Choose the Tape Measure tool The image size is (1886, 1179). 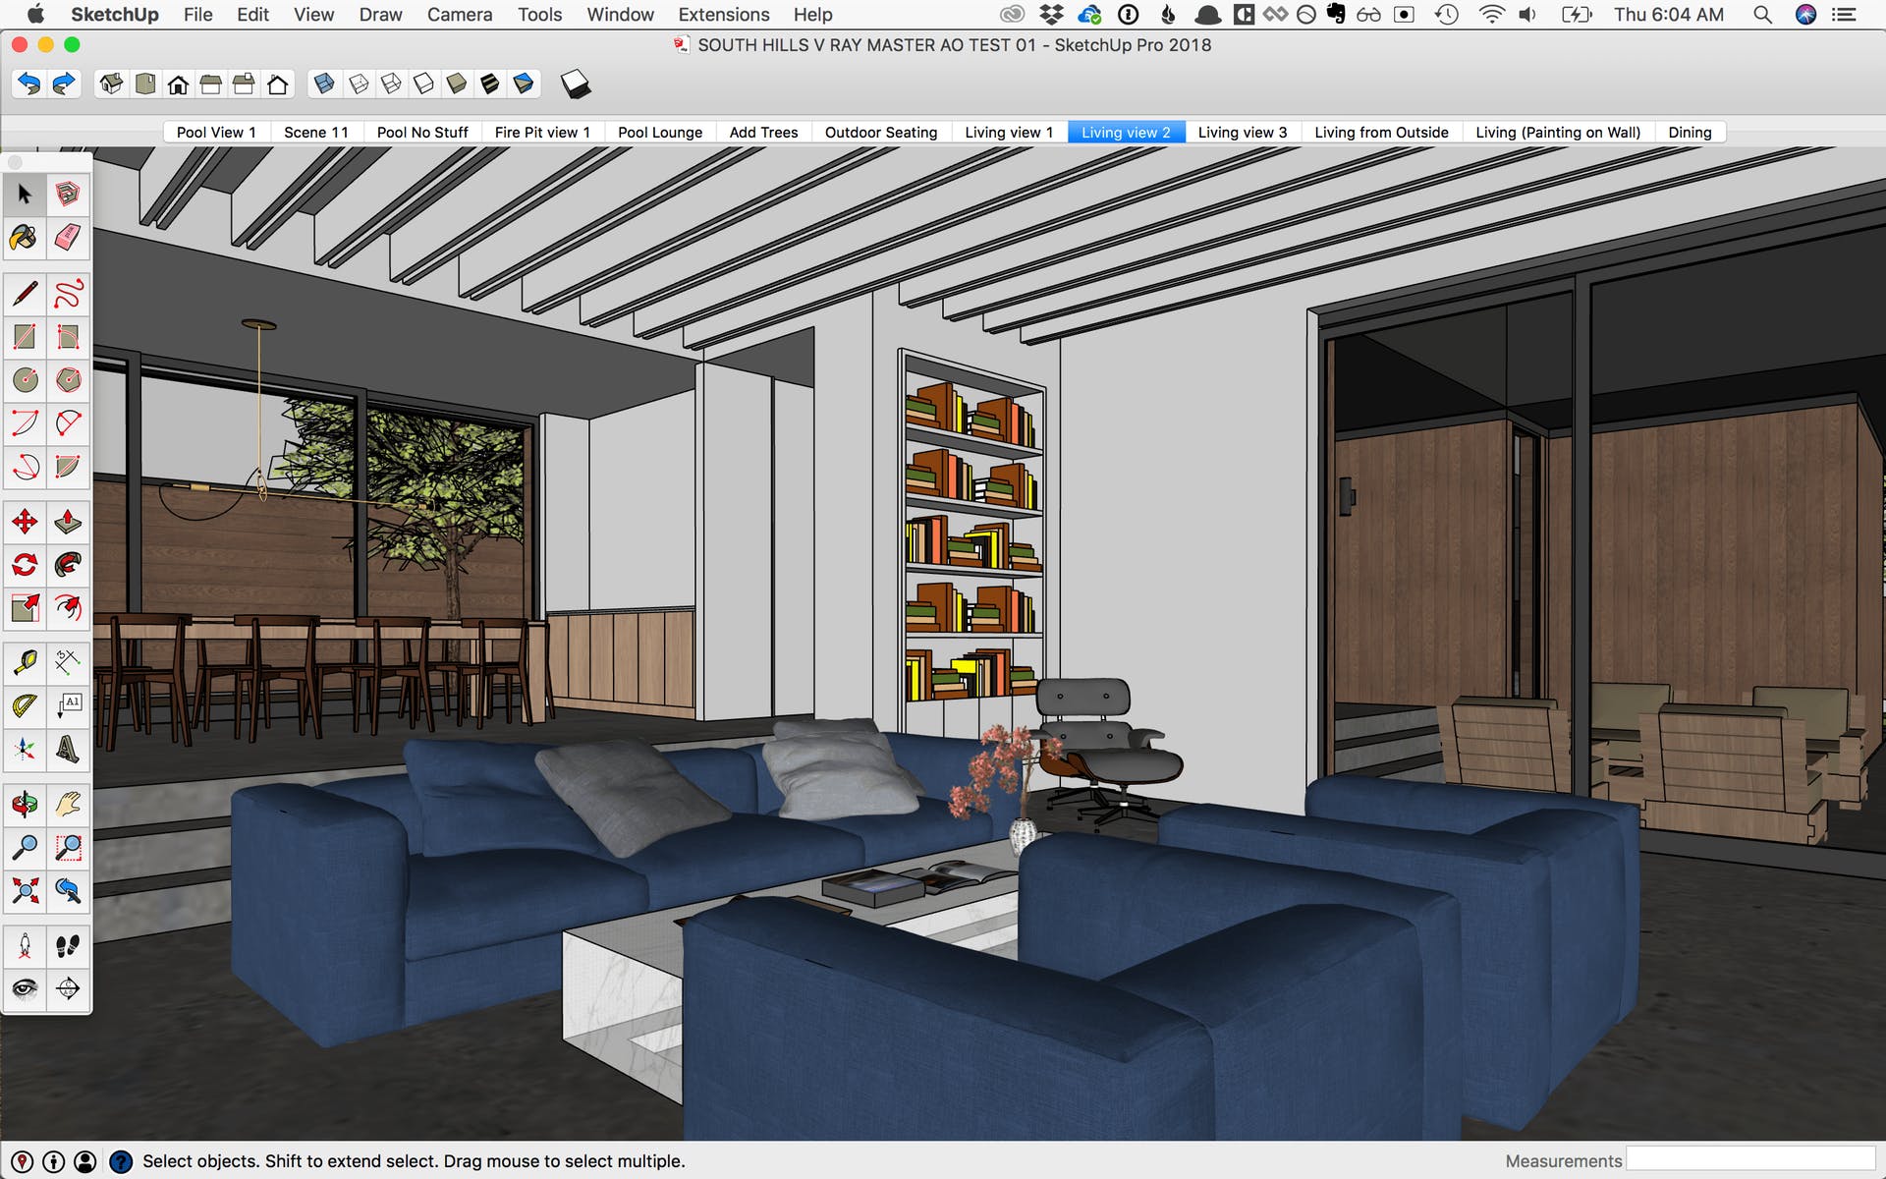(25, 662)
